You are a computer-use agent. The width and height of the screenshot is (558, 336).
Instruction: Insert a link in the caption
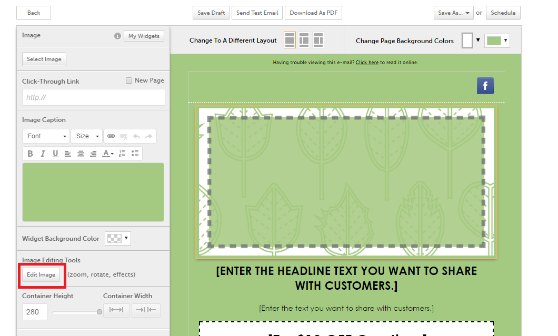point(111,136)
